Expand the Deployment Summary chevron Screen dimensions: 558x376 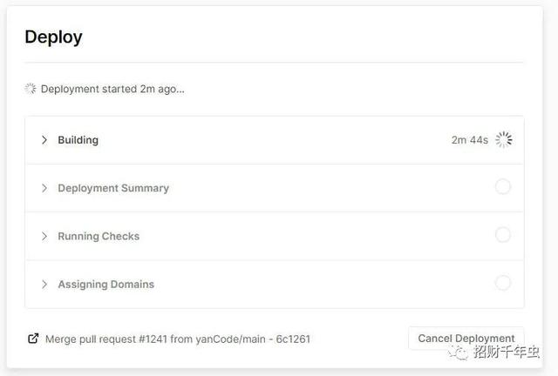click(44, 188)
